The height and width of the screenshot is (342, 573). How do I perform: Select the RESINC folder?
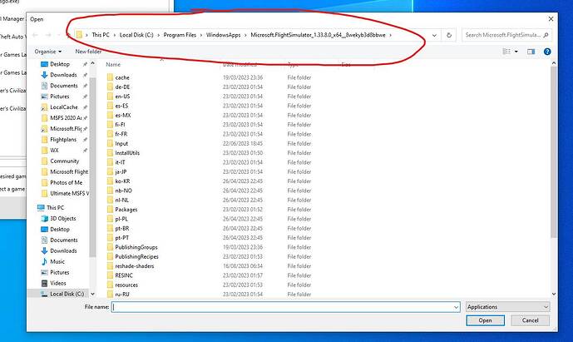click(124, 275)
